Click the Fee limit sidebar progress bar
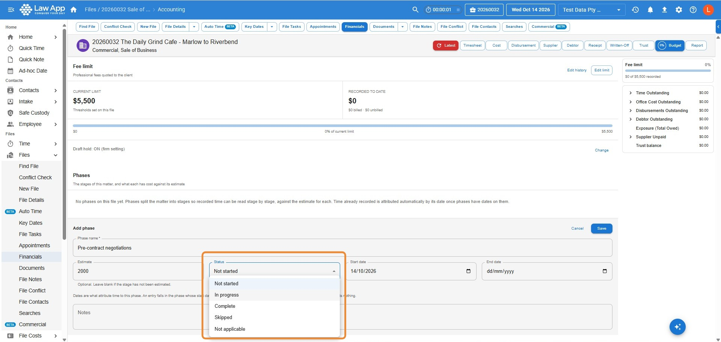721x342 pixels. pyautogui.click(x=668, y=71)
